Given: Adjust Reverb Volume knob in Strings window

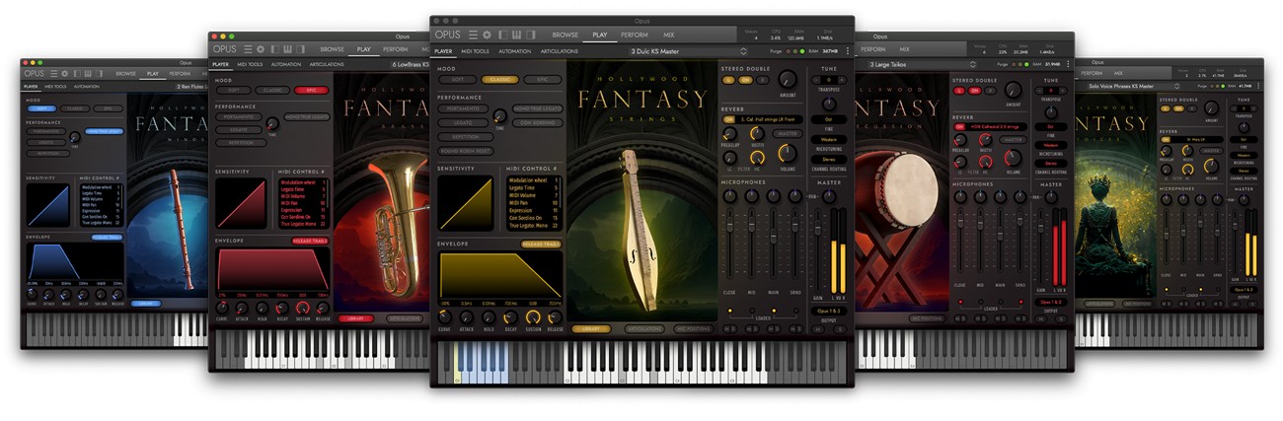Looking at the screenshot, I should (788, 153).
